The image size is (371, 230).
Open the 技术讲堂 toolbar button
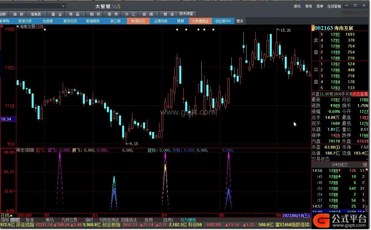point(186,14)
